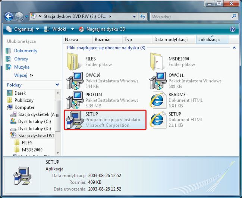242x198 pixels.
Task: Go back with the blue Back arrow
Action: [x=9, y=17]
